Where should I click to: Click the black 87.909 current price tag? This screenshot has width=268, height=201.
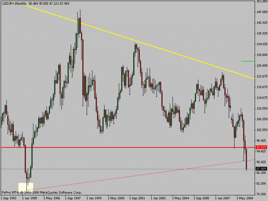pos(261,169)
